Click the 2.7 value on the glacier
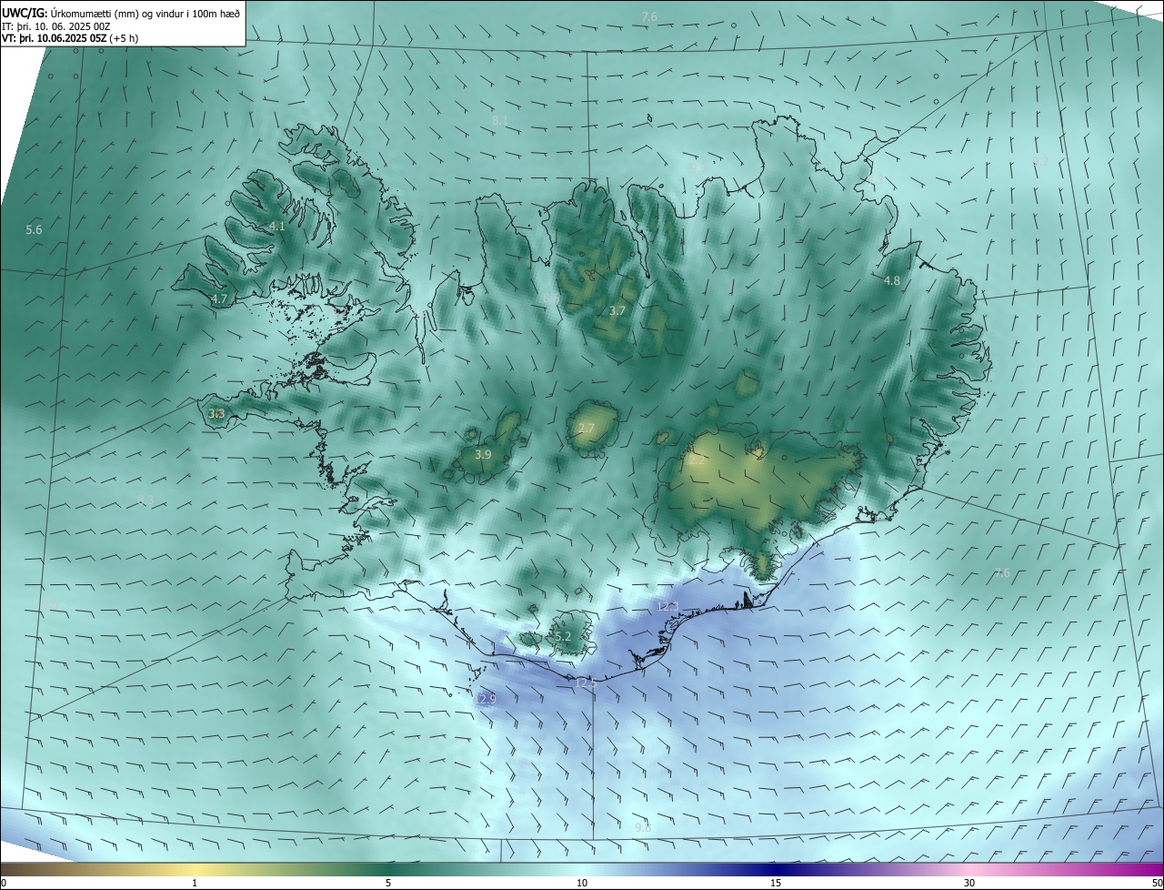 586,428
